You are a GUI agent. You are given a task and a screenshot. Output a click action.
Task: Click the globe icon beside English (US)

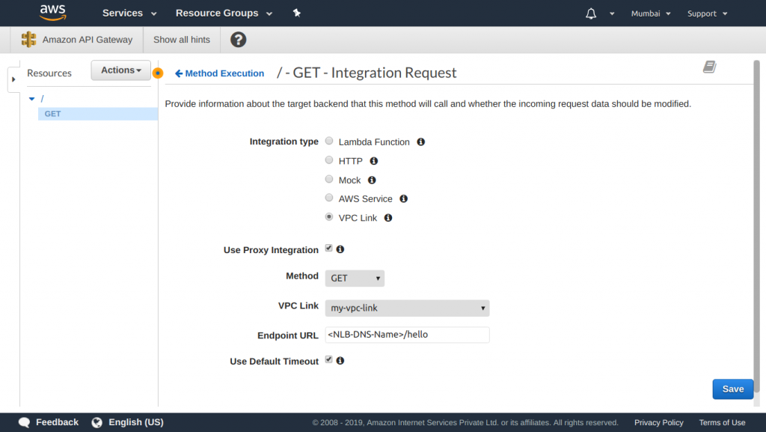tap(96, 422)
